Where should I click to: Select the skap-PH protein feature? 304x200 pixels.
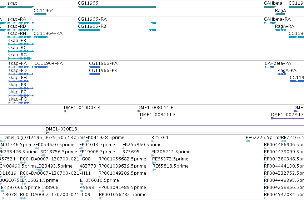[19, 81]
